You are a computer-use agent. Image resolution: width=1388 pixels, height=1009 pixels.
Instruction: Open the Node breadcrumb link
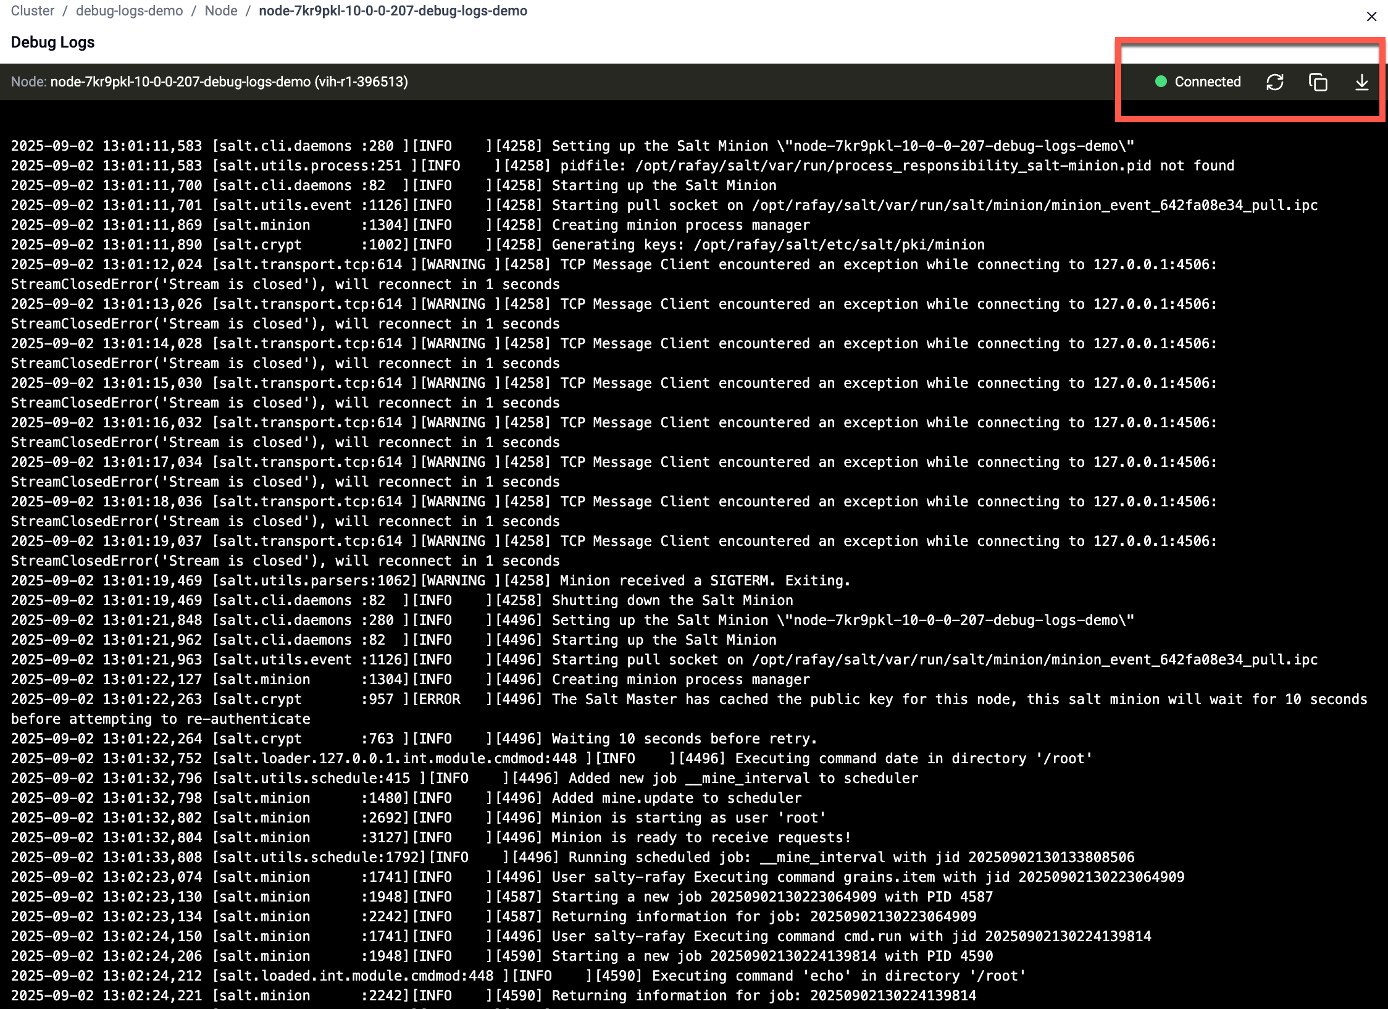(x=221, y=11)
